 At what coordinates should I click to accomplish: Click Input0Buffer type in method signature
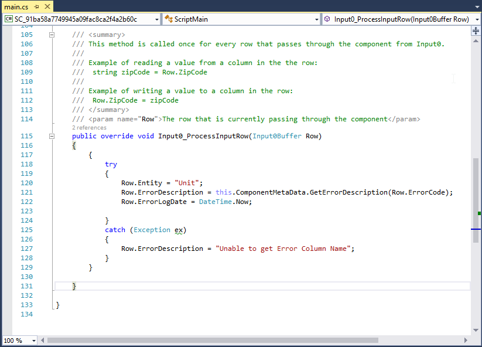(277, 136)
